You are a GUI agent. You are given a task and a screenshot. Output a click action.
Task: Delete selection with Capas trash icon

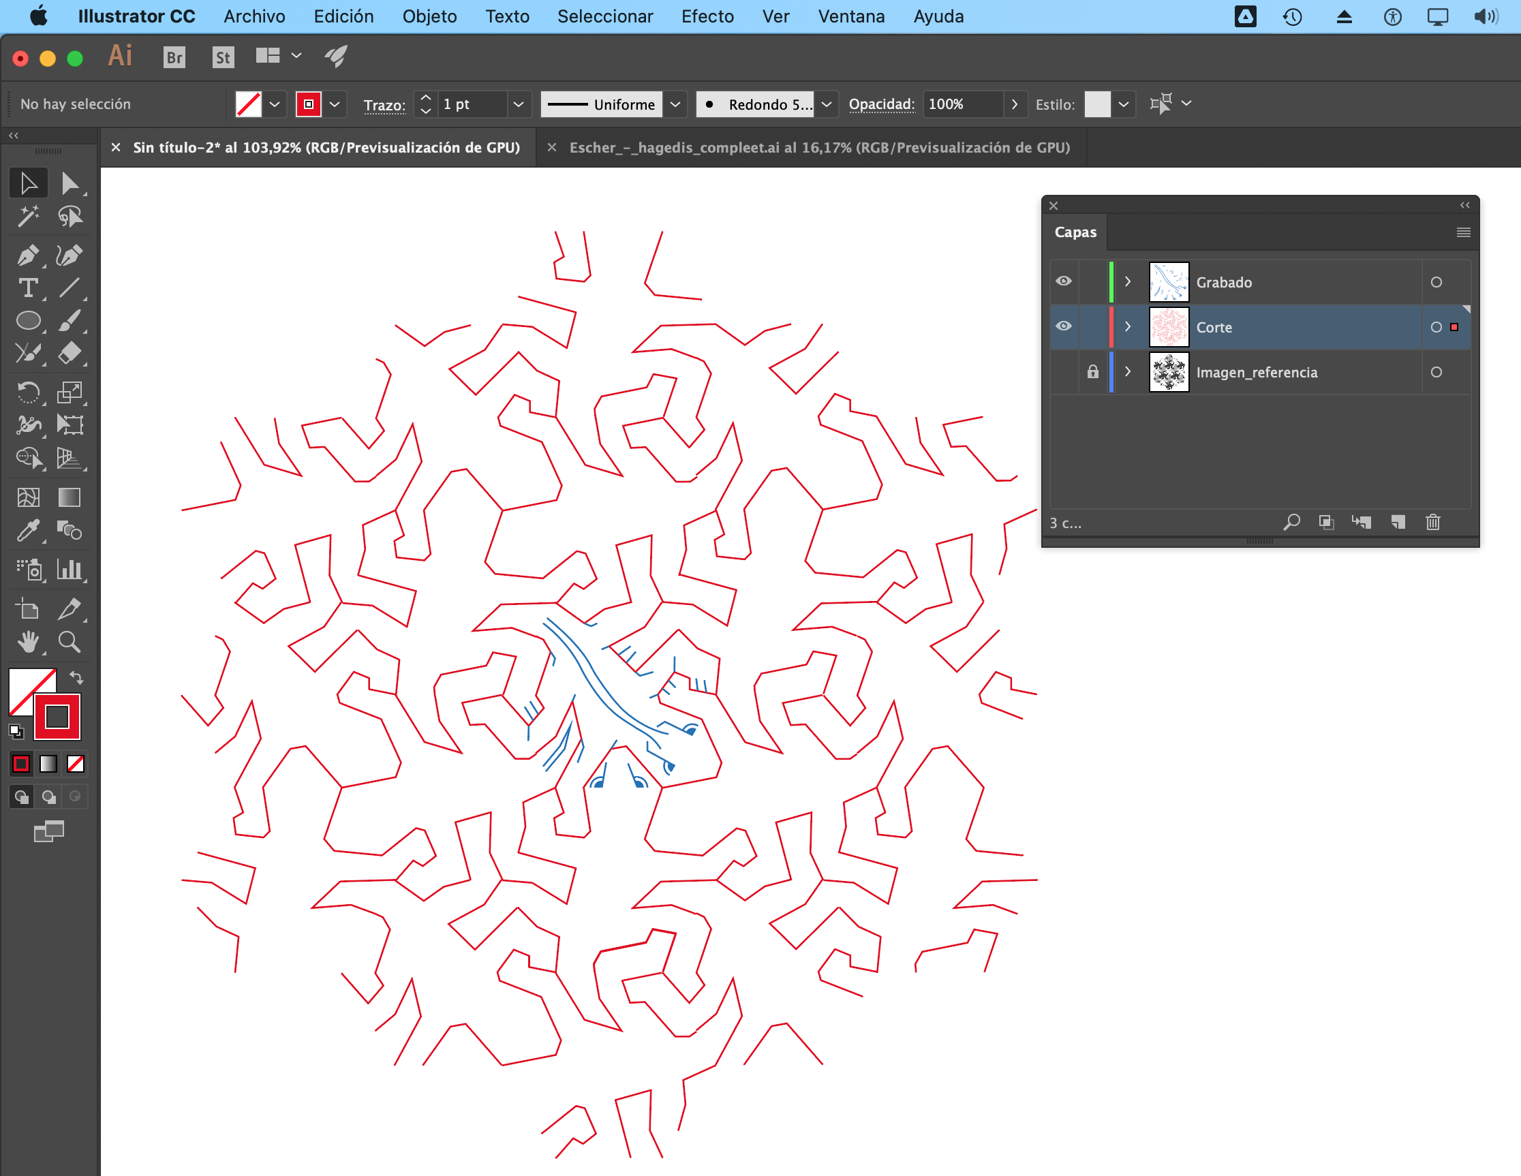pyautogui.click(x=1432, y=522)
